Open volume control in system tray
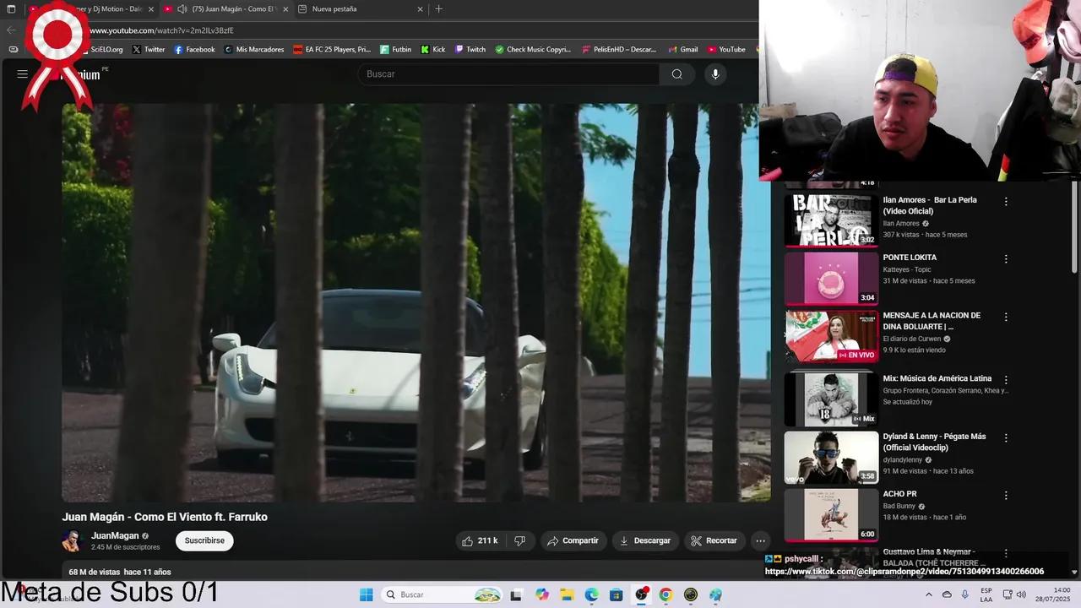 tap(1021, 594)
